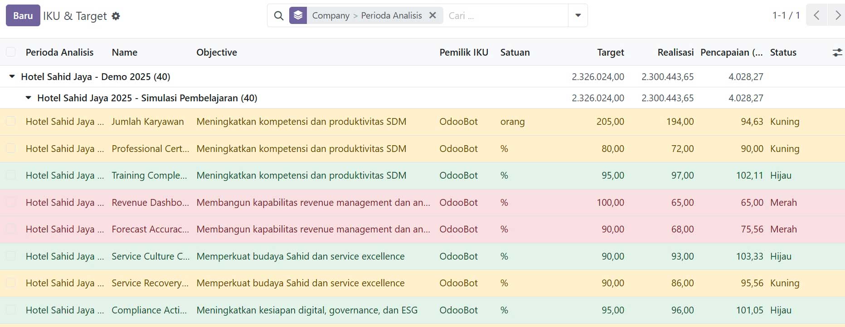This screenshot has width=845, height=327.
Task: Click the group-by layers icon in search facet
Action: [298, 15]
